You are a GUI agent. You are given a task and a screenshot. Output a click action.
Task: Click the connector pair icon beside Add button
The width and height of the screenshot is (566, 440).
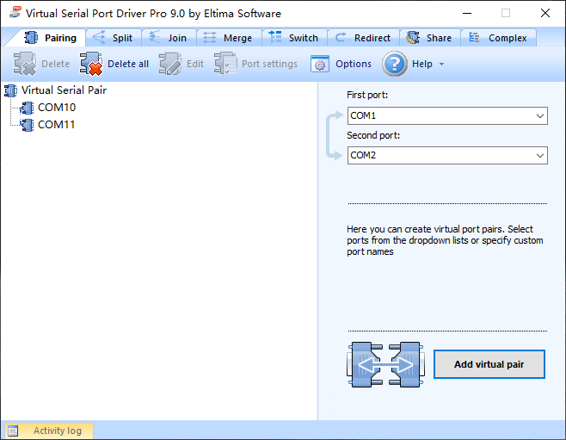385,364
